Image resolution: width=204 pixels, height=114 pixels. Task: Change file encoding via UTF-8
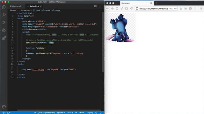70,113
